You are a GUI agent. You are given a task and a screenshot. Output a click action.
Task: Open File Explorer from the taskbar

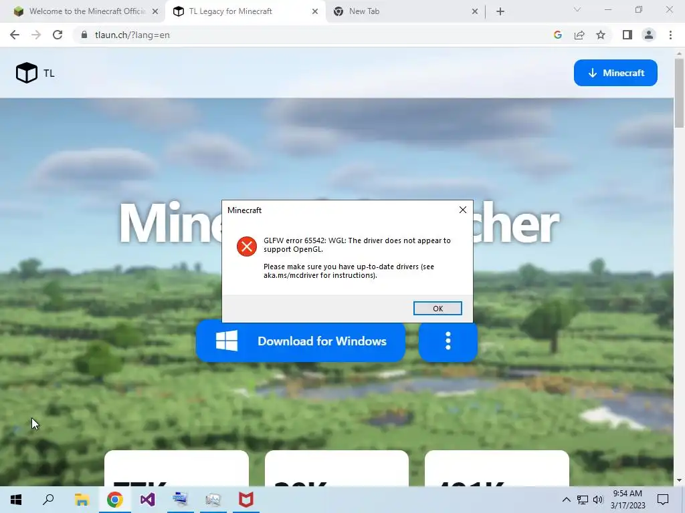coord(82,500)
